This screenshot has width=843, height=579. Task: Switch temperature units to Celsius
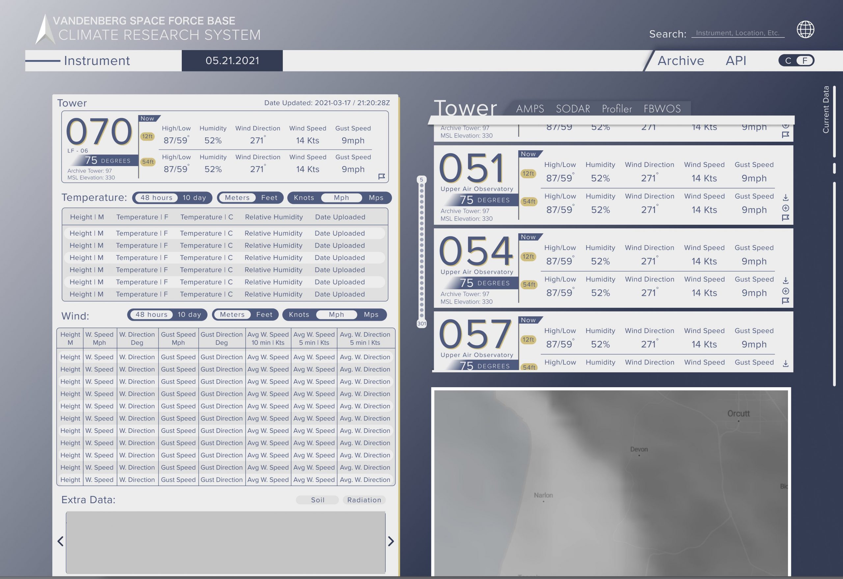point(788,61)
